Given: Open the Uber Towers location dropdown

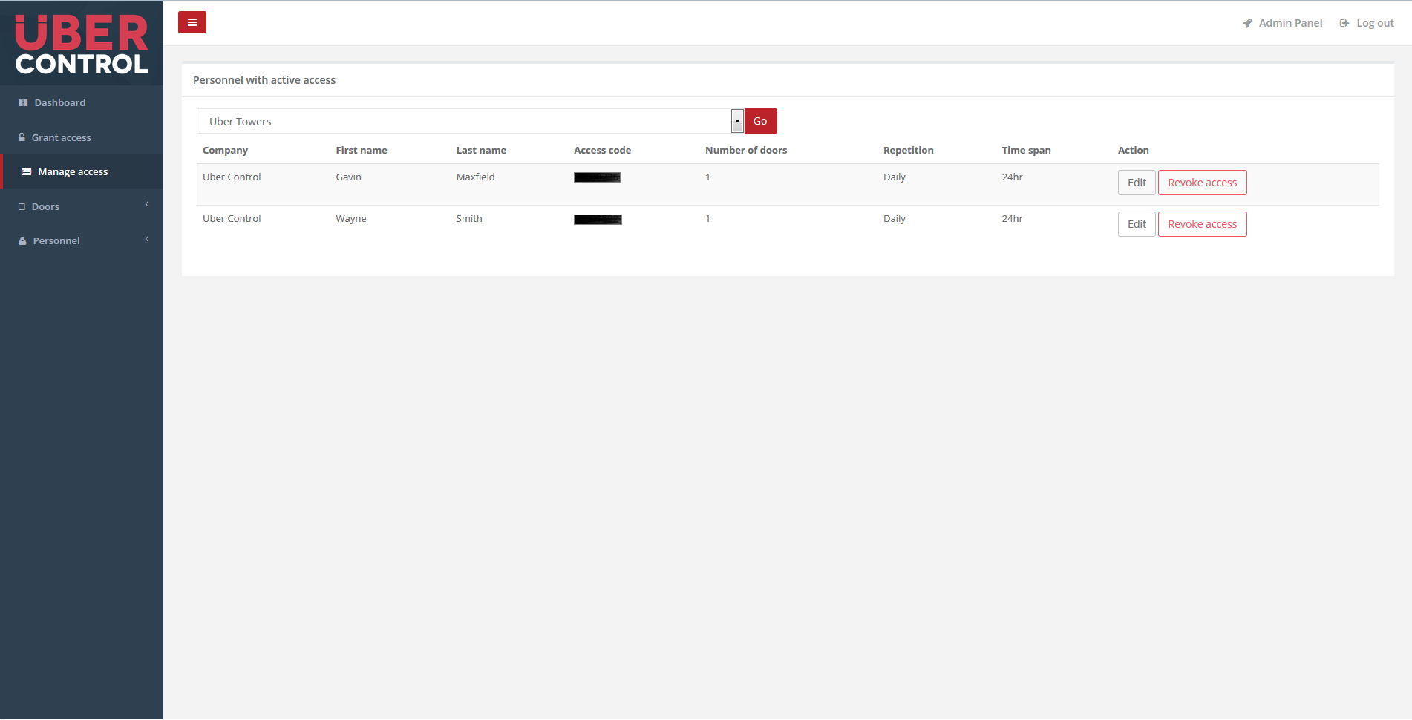Looking at the screenshot, I should [469, 121].
